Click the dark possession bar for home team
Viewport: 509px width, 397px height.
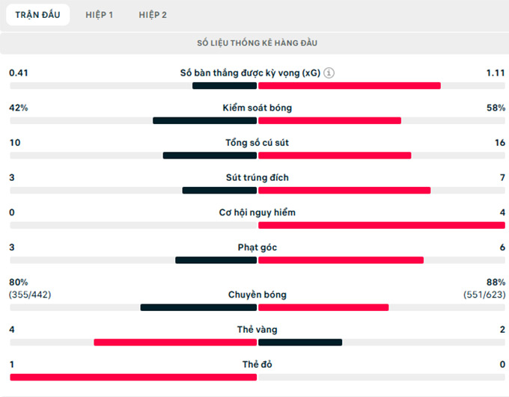[x=204, y=120]
